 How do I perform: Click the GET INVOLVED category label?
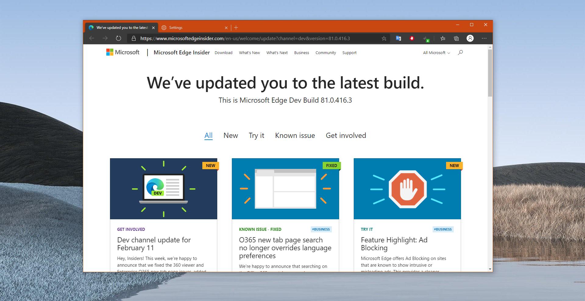pyautogui.click(x=131, y=229)
